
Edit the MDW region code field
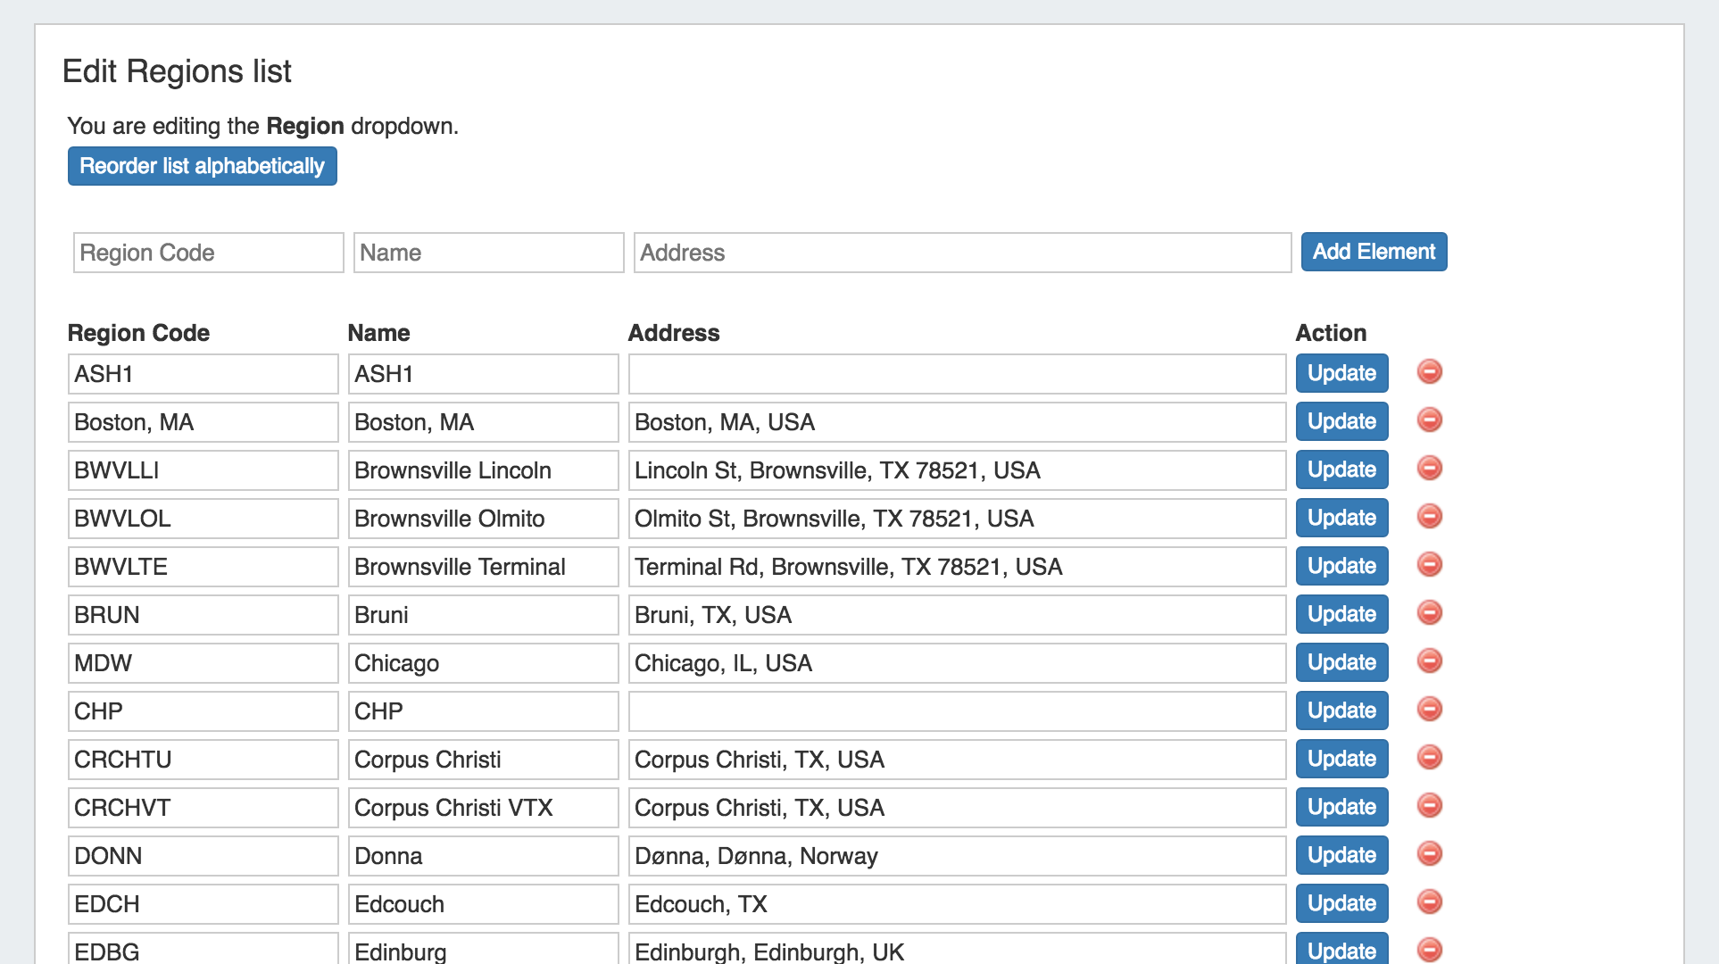[x=203, y=663]
